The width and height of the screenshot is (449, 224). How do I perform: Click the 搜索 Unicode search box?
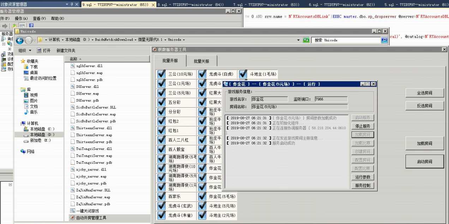(346, 40)
